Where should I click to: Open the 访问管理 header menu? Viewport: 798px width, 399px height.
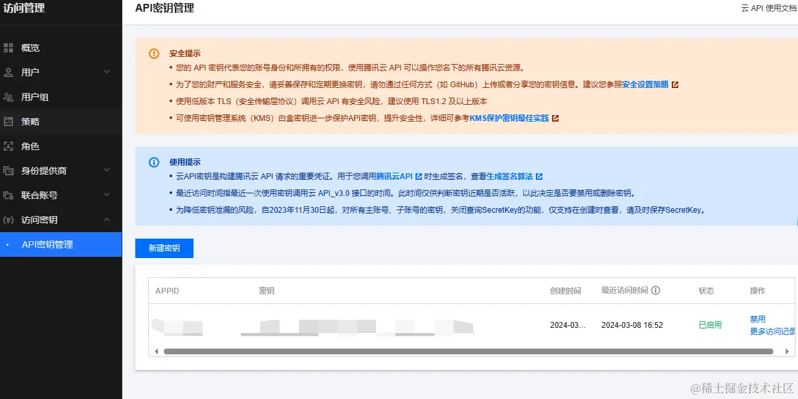point(26,9)
